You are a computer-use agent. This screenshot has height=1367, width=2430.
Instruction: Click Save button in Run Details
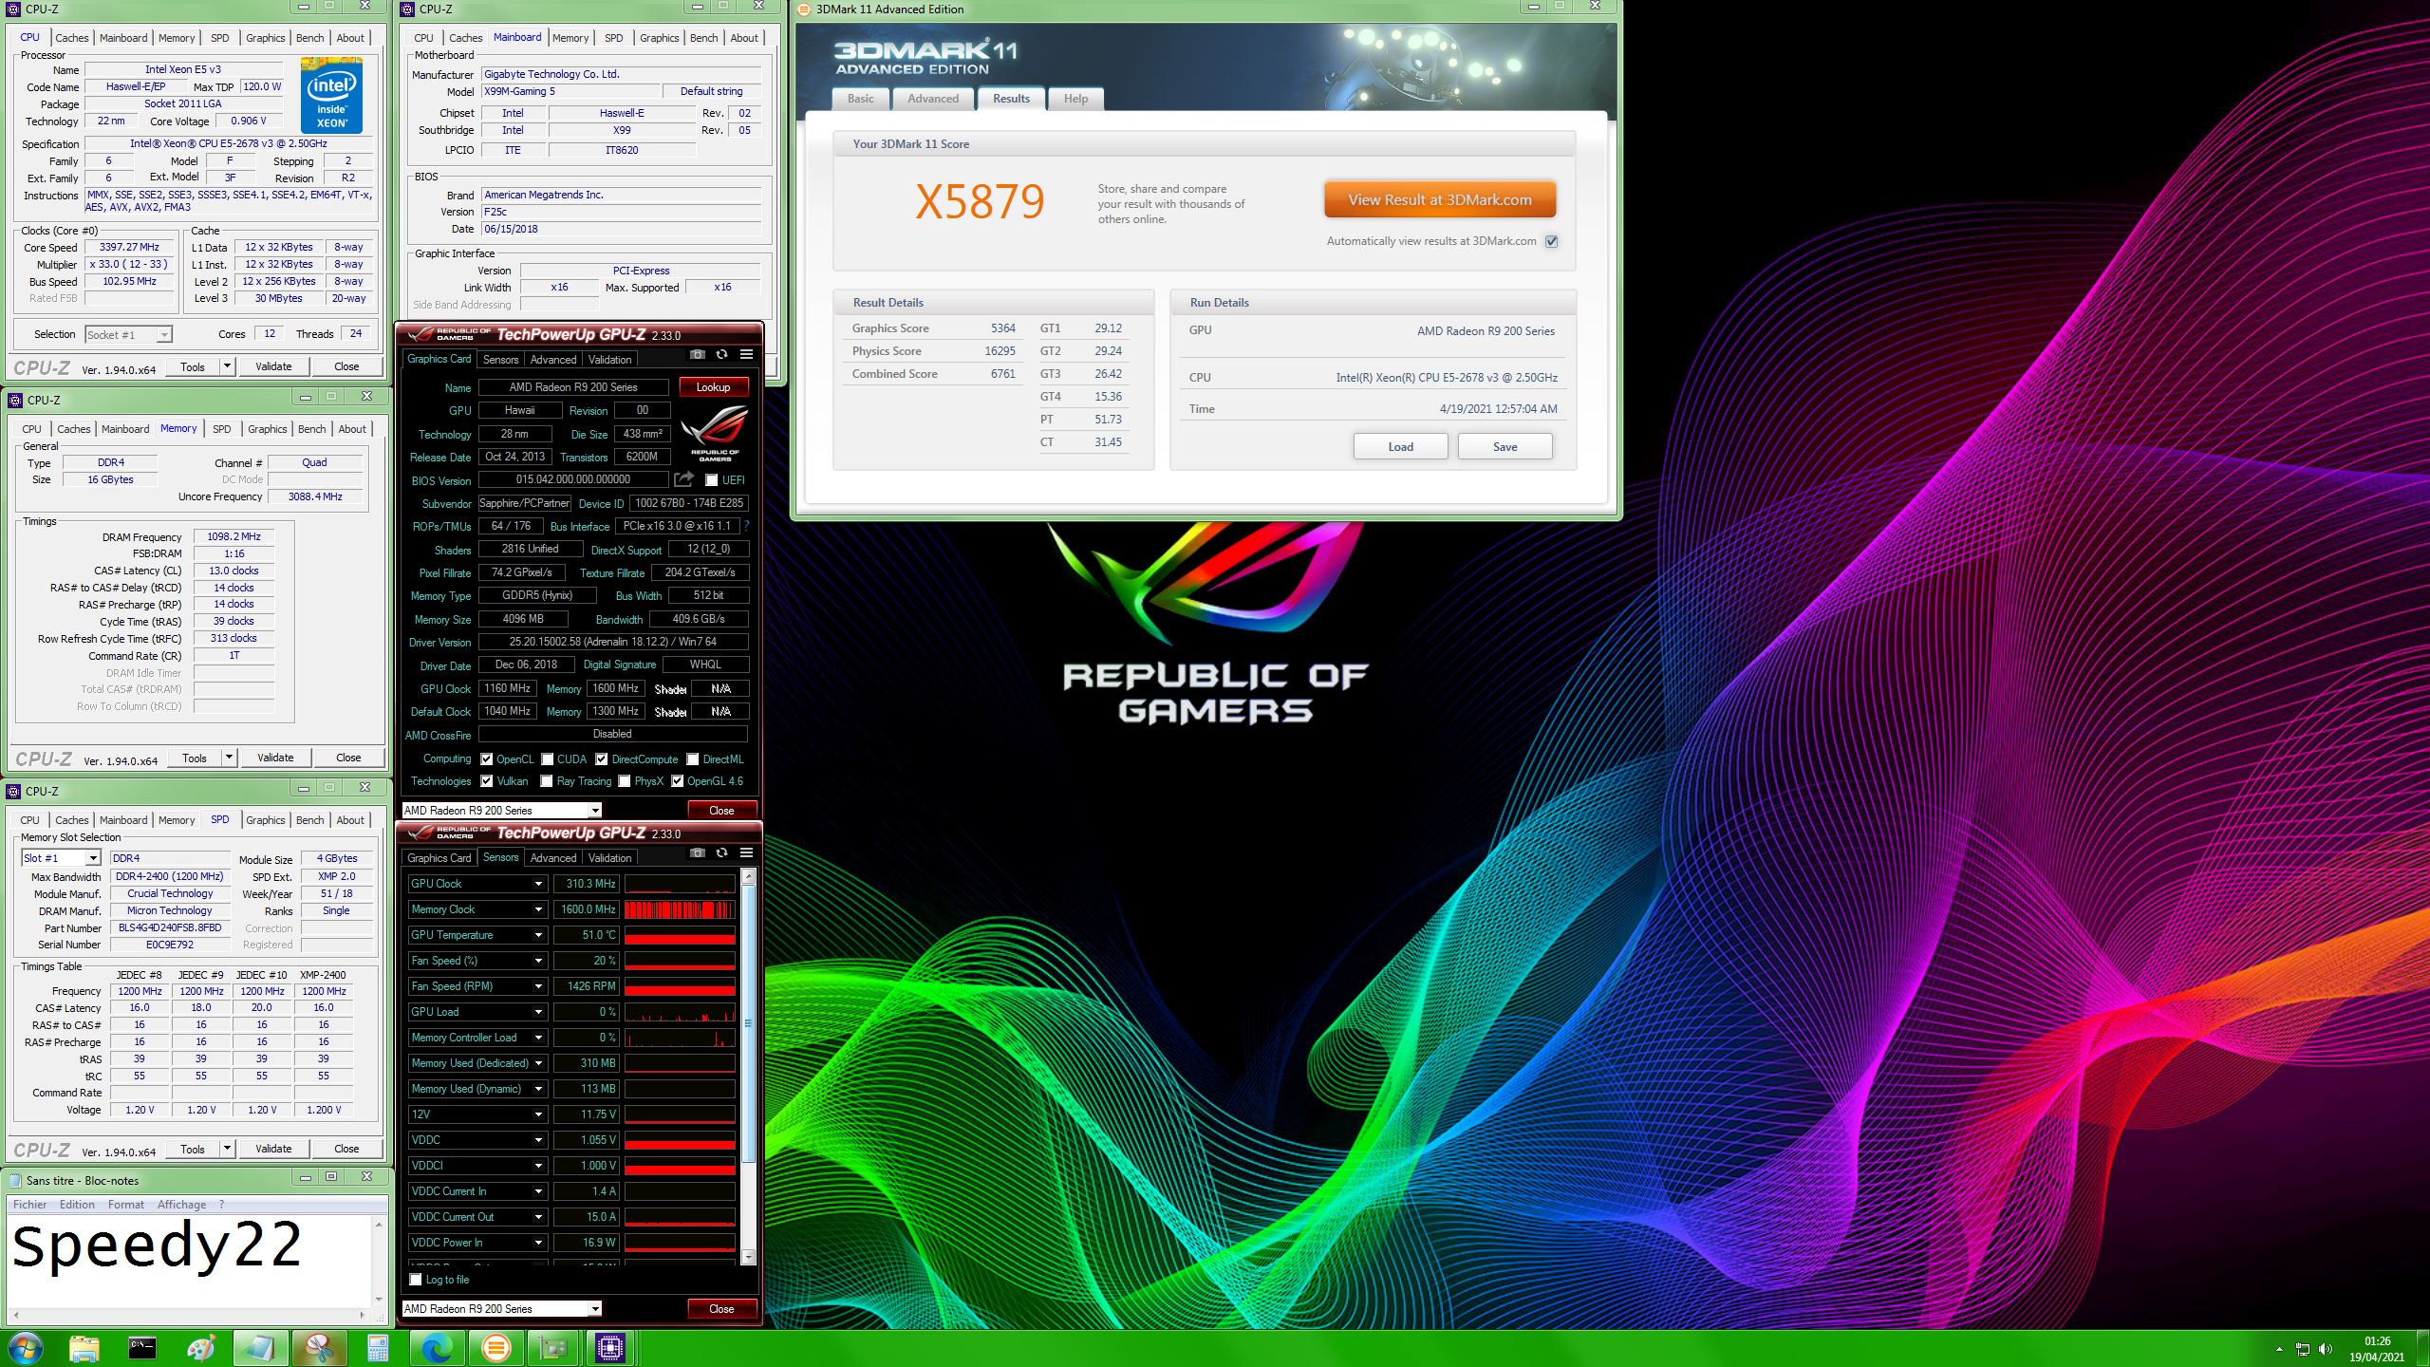[x=1505, y=447]
